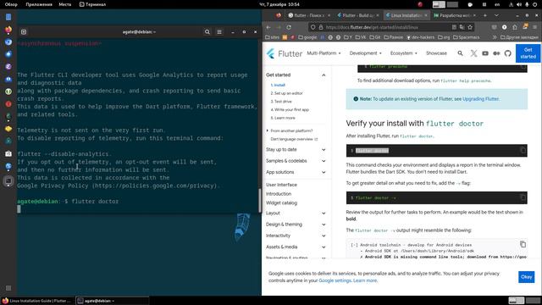Viewport: 542px width, 305px height.
Task: Open the Showcase nav item
Action: click(x=436, y=53)
